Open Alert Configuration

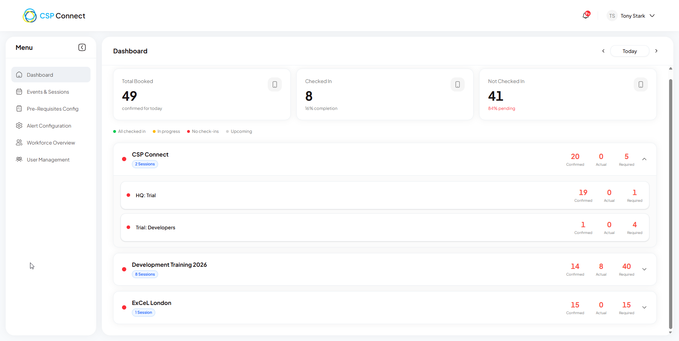point(51,125)
